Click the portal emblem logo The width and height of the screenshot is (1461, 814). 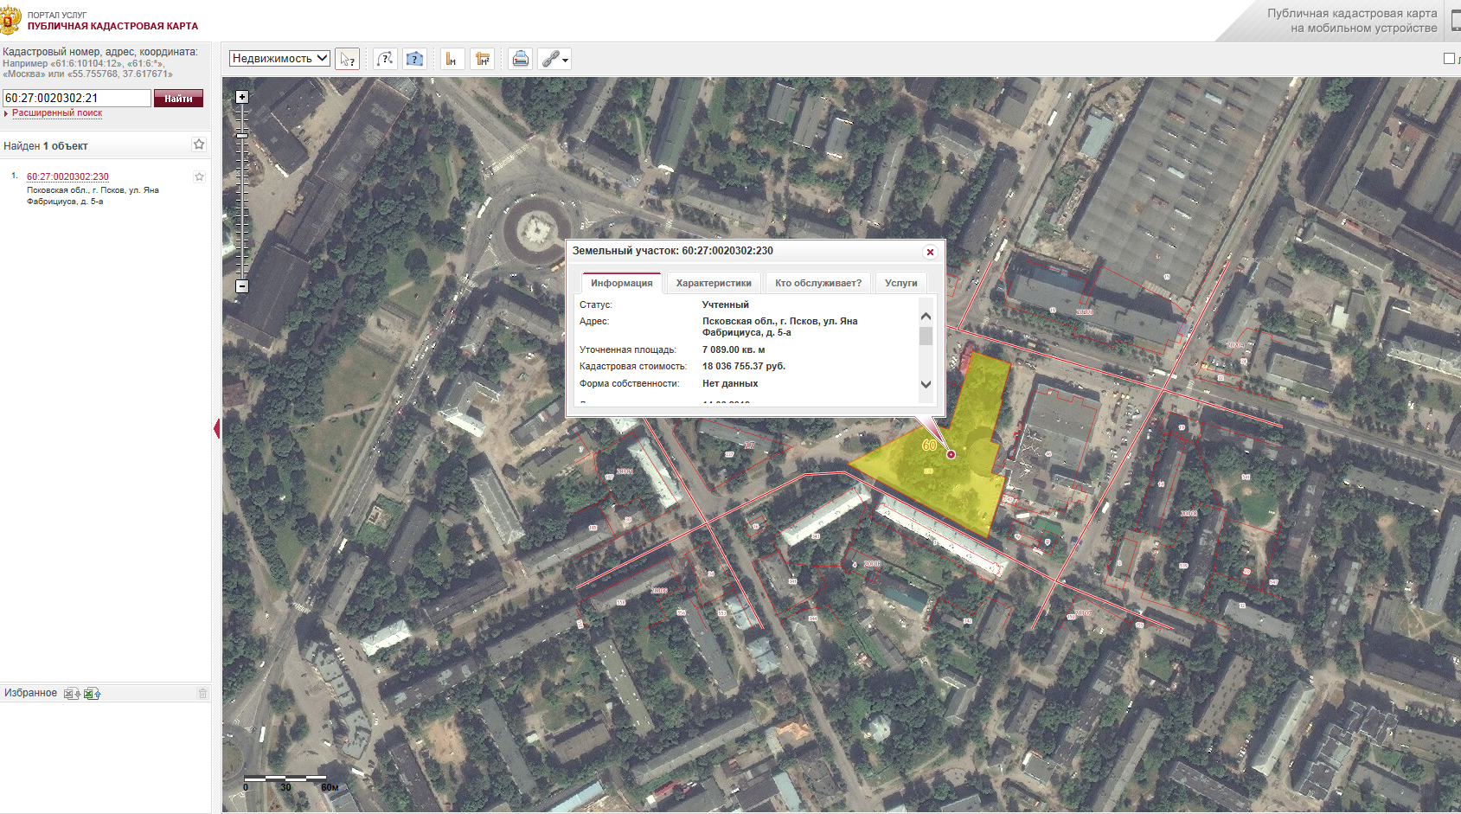pos(10,19)
